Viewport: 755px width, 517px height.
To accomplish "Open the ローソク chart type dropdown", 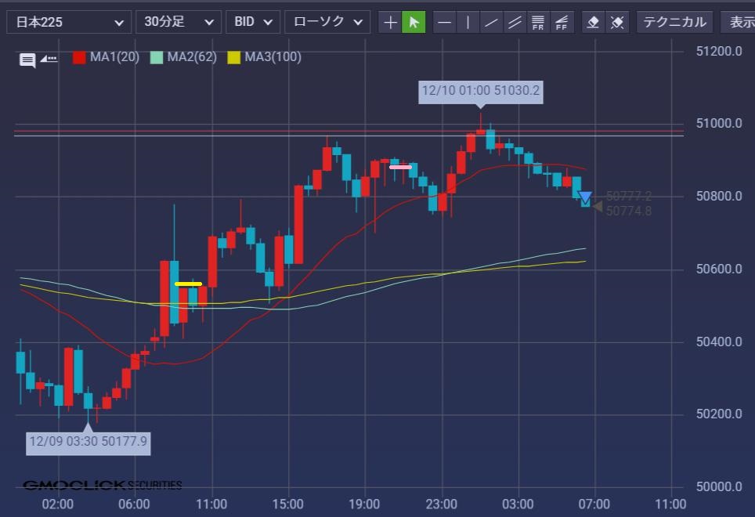I will pos(327,22).
